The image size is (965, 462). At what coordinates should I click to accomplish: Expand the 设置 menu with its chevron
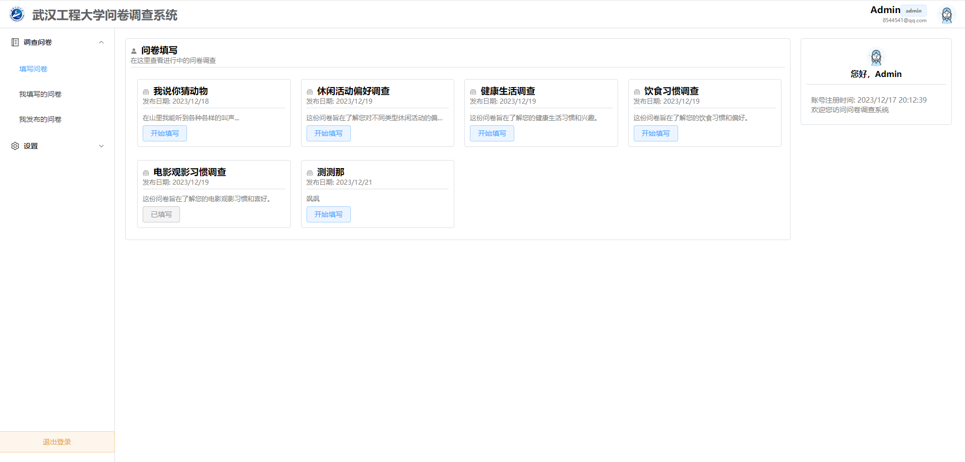tap(101, 146)
